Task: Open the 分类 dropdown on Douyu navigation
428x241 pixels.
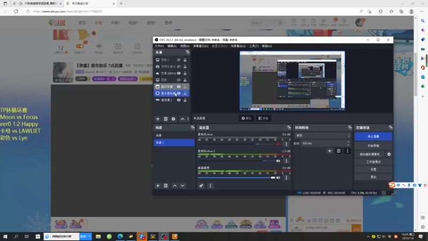Action: point(115,22)
